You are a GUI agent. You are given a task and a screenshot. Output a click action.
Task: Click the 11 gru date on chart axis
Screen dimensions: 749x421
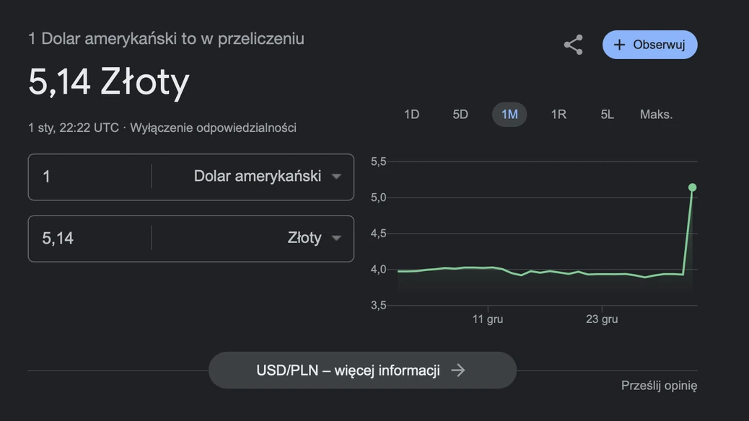click(488, 319)
